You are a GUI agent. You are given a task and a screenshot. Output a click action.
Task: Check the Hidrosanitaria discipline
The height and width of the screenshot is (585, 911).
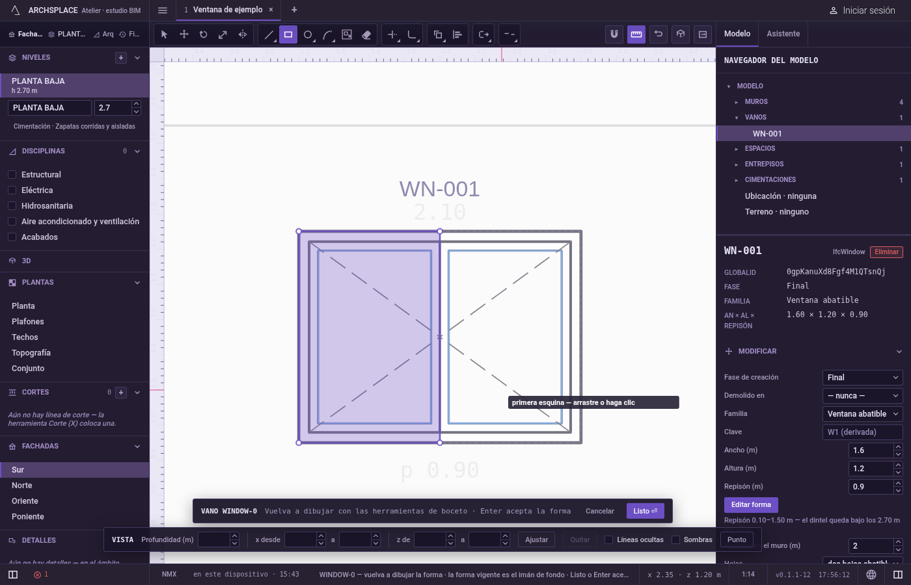tap(12, 206)
